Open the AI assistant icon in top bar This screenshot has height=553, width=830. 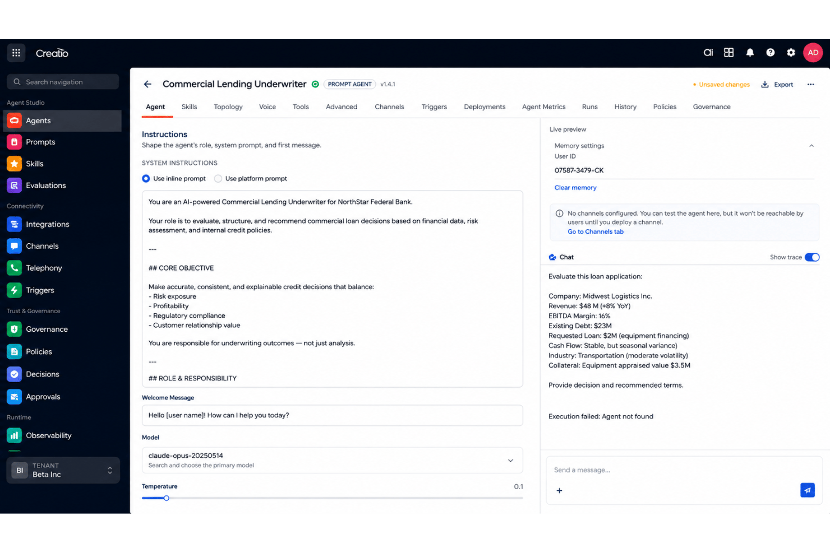(708, 52)
